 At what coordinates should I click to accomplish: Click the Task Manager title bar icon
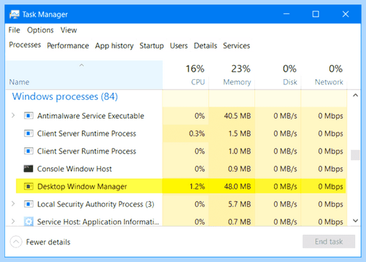coord(15,15)
